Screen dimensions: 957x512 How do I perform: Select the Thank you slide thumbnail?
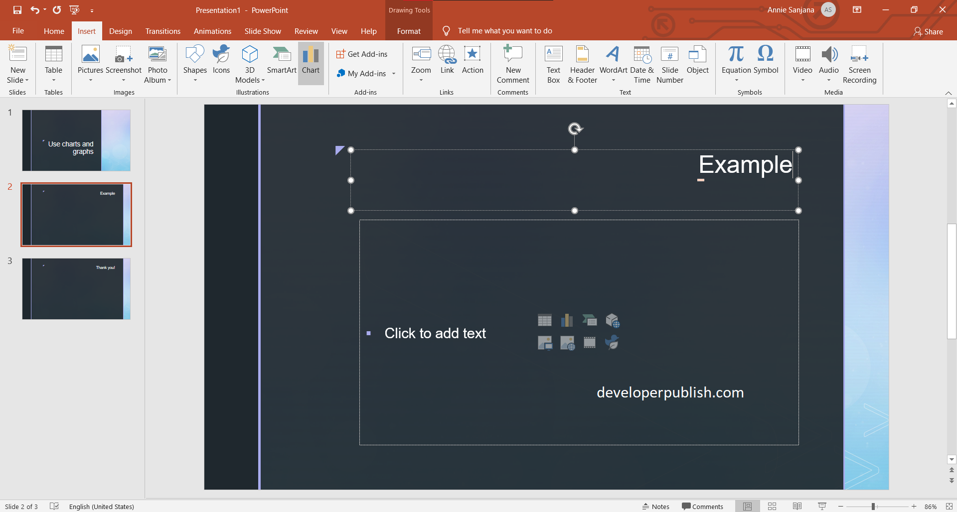coord(76,288)
